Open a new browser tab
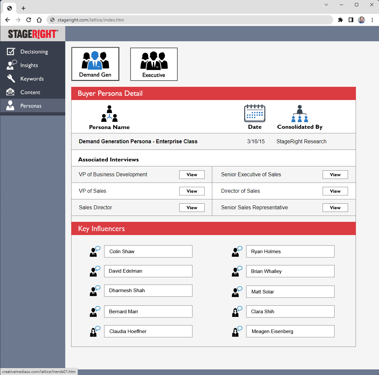Screen dimensions: 379x375 tap(23, 8)
